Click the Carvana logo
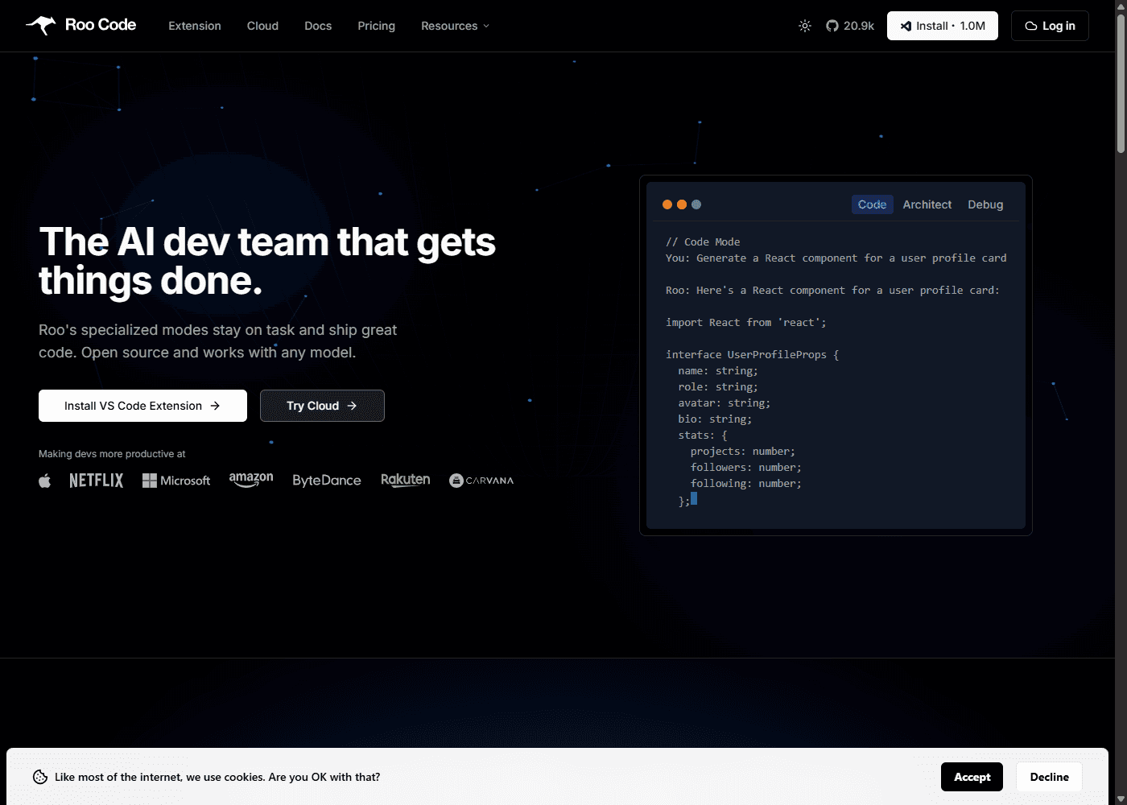Image resolution: width=1127 pixels, height=805 pixels. point(481,481)
